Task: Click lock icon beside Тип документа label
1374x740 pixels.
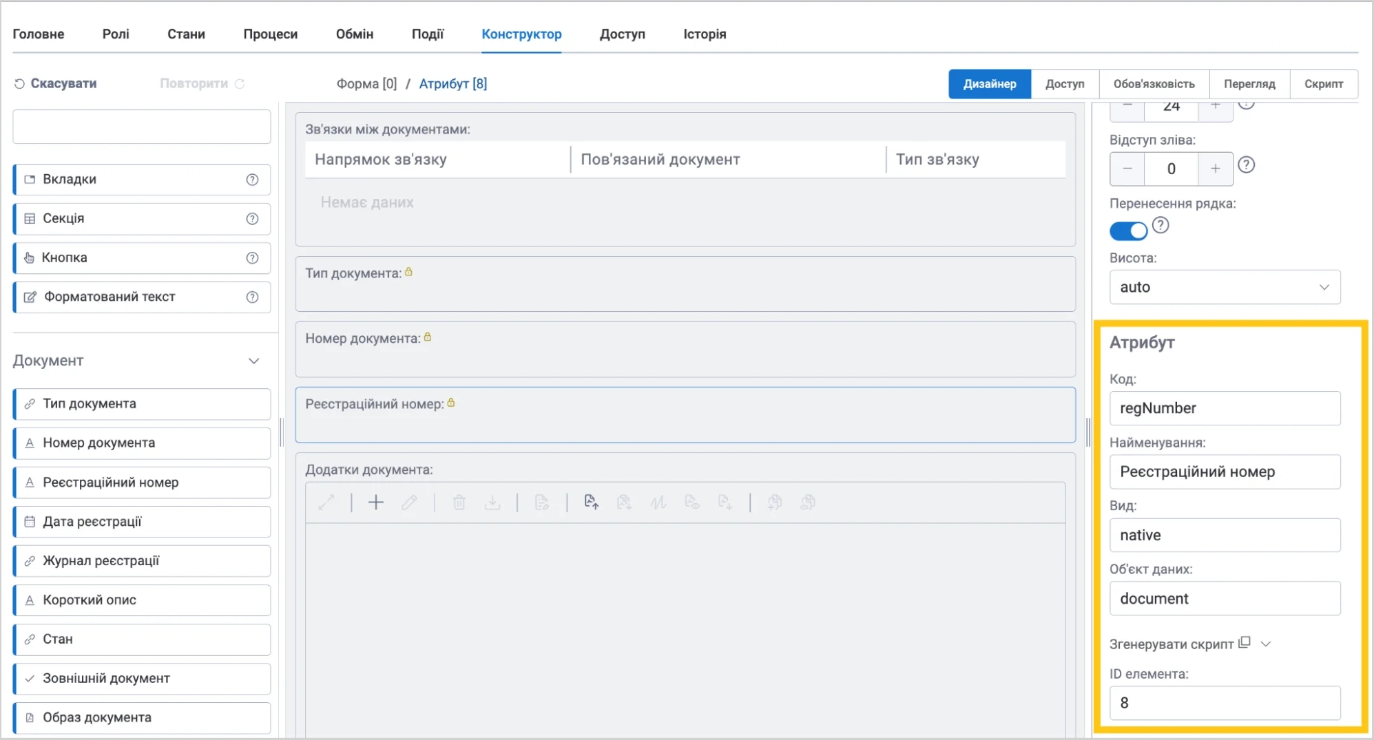Action: click(408, 272)
